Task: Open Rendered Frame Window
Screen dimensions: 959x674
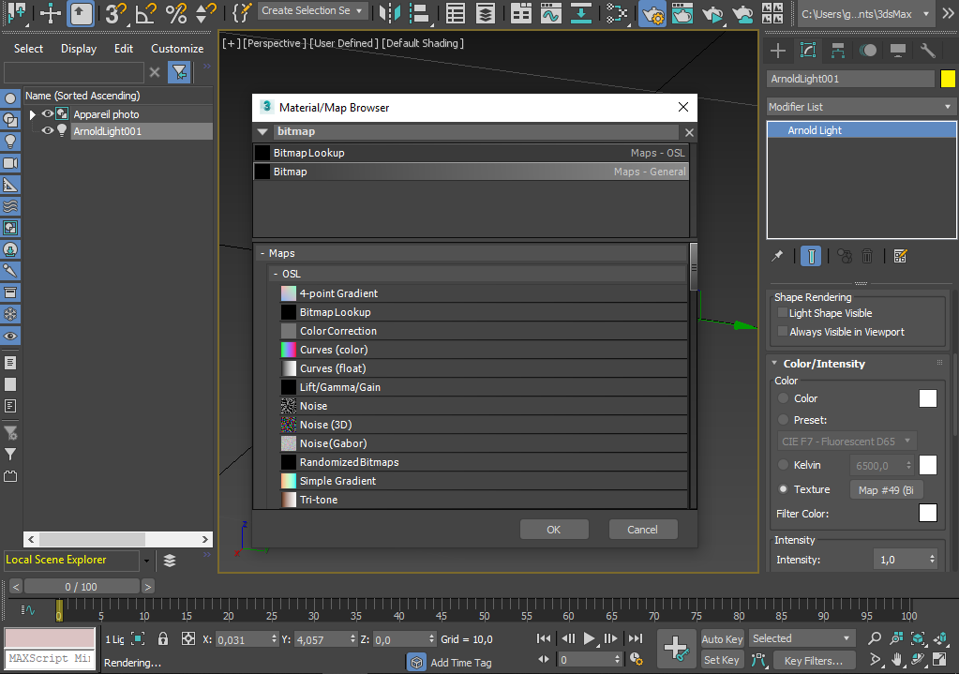Action: [682, 13]
